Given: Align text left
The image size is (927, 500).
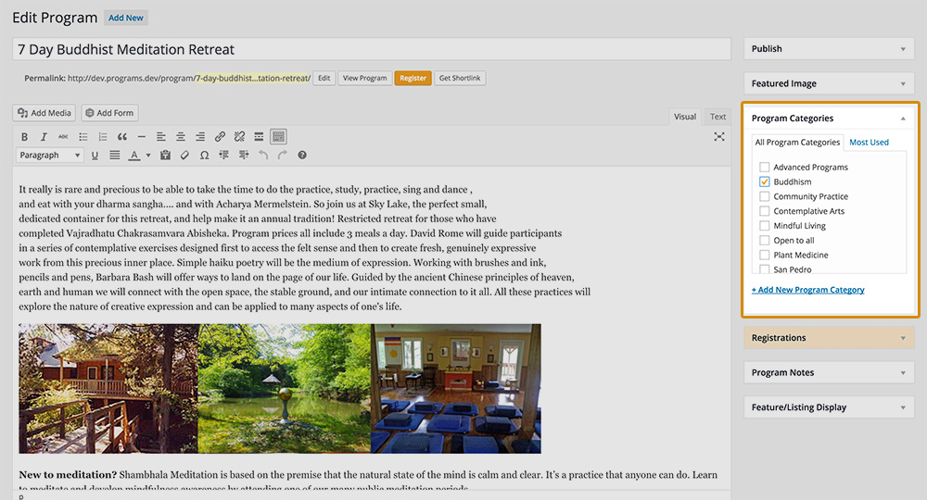Looking at the screenshot, I should 160,136.
